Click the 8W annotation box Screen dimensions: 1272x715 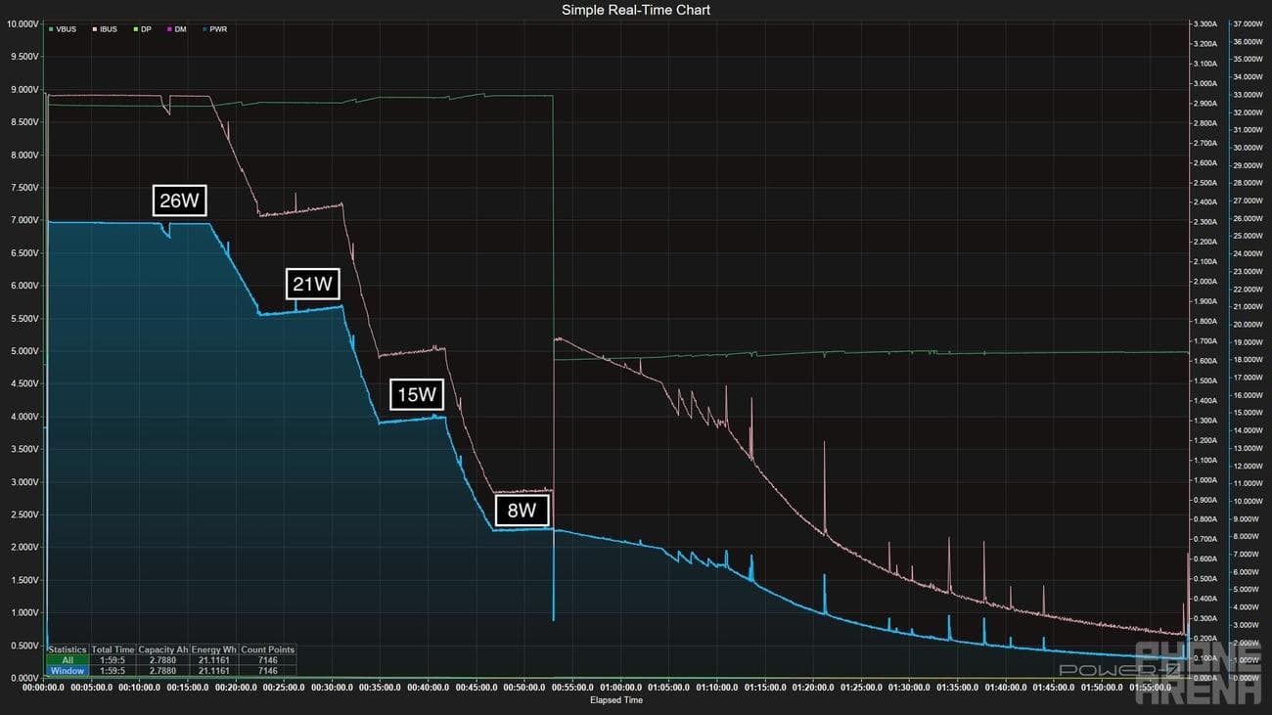click(x=522, y=511)
